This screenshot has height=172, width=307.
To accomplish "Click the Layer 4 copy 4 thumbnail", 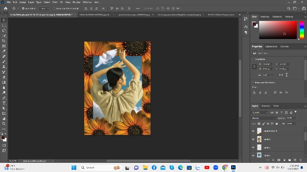I will click(259, 131).
